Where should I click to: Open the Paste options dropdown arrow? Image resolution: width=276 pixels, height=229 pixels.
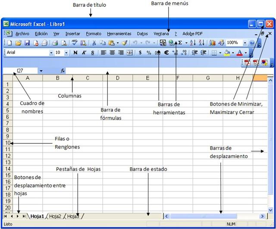tap(118, 43)
